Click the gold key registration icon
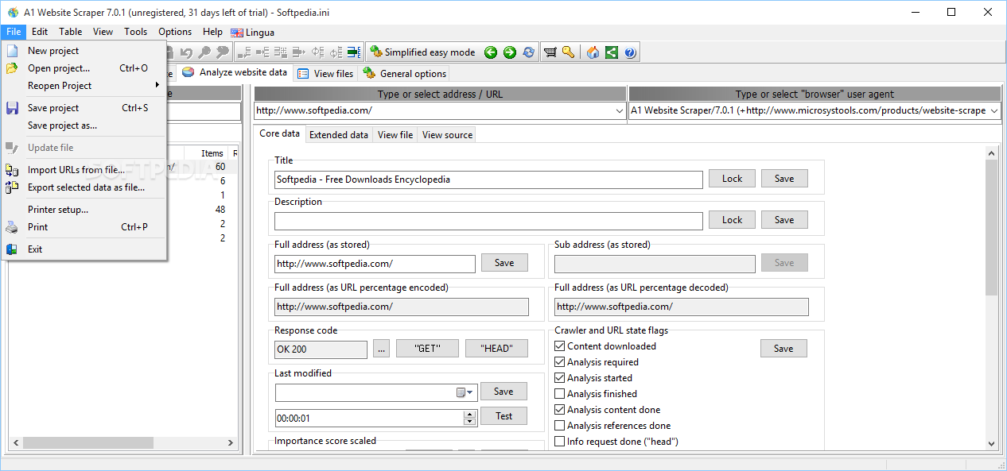1007x471 pixels. (568, 52)
